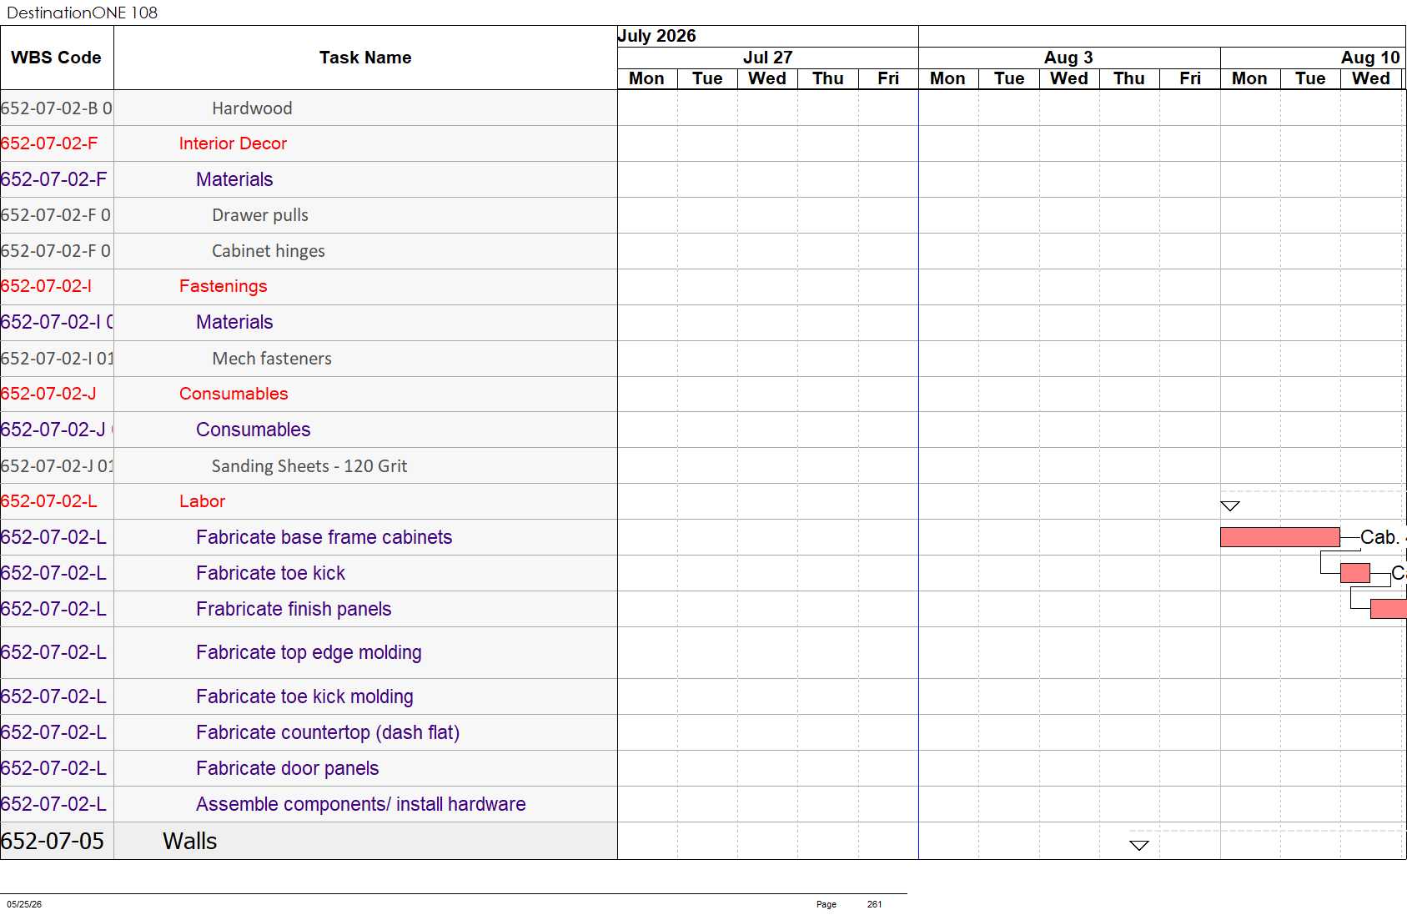Click the 05/25/26 footer date
The height and width of the screenshot is (915, 1407).
pos(24,904)
